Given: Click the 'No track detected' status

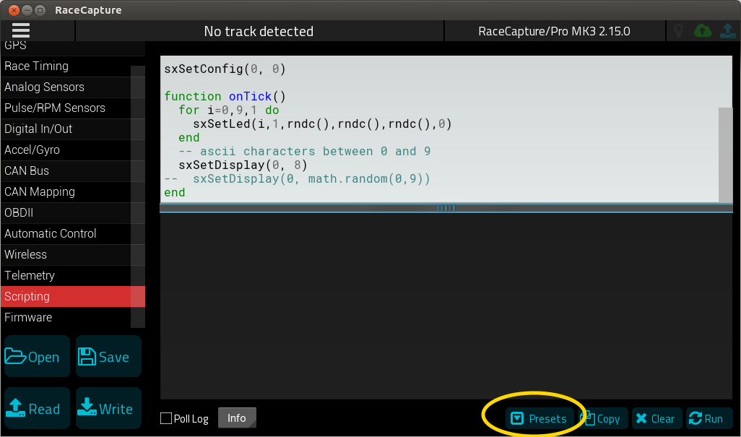Looking at the screenshot, I should click(x=259, y=31).
